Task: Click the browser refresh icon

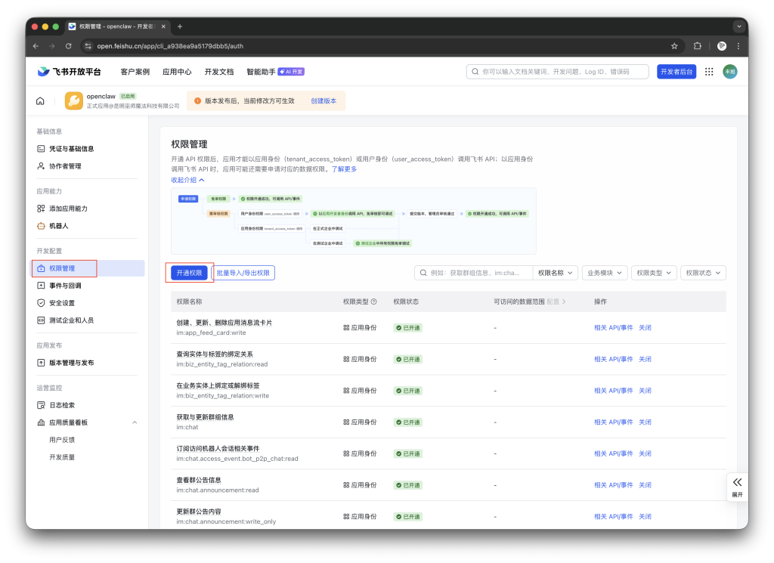Action: 69,45
